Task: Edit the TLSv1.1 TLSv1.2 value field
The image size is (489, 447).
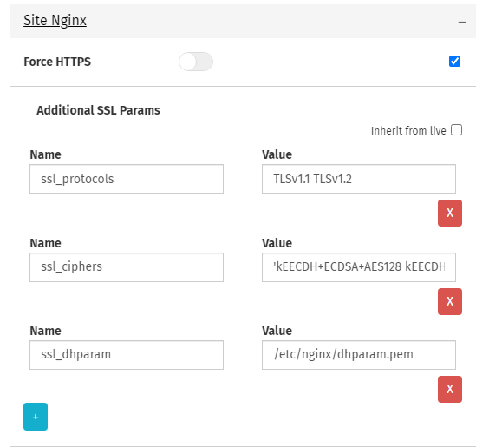Action: 359,179
